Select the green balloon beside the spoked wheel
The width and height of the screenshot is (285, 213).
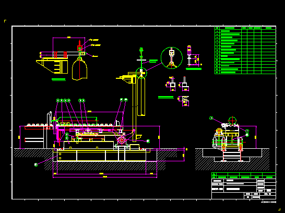(x=148, y=141)
